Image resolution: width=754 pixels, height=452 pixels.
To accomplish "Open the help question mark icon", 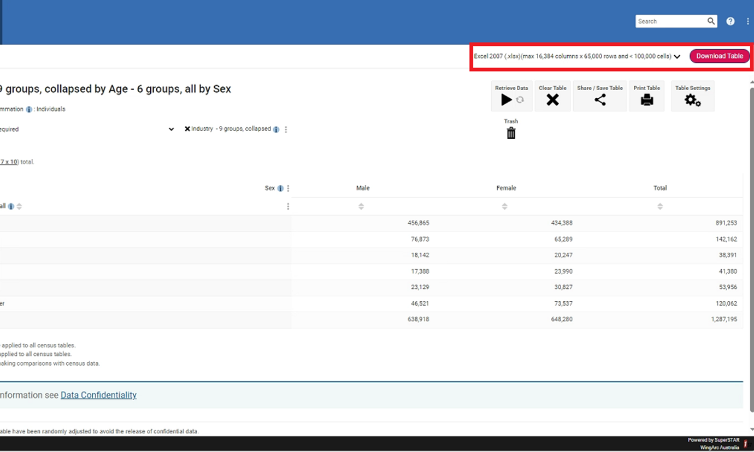I will tap(731, 21).
